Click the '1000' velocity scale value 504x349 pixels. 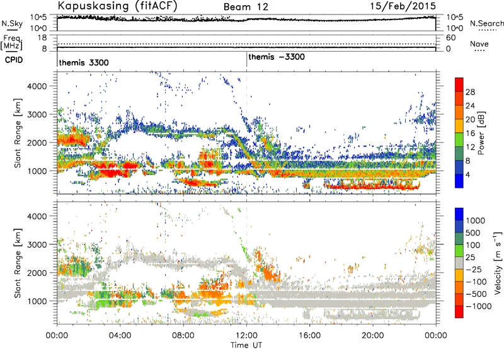point(475,220)
